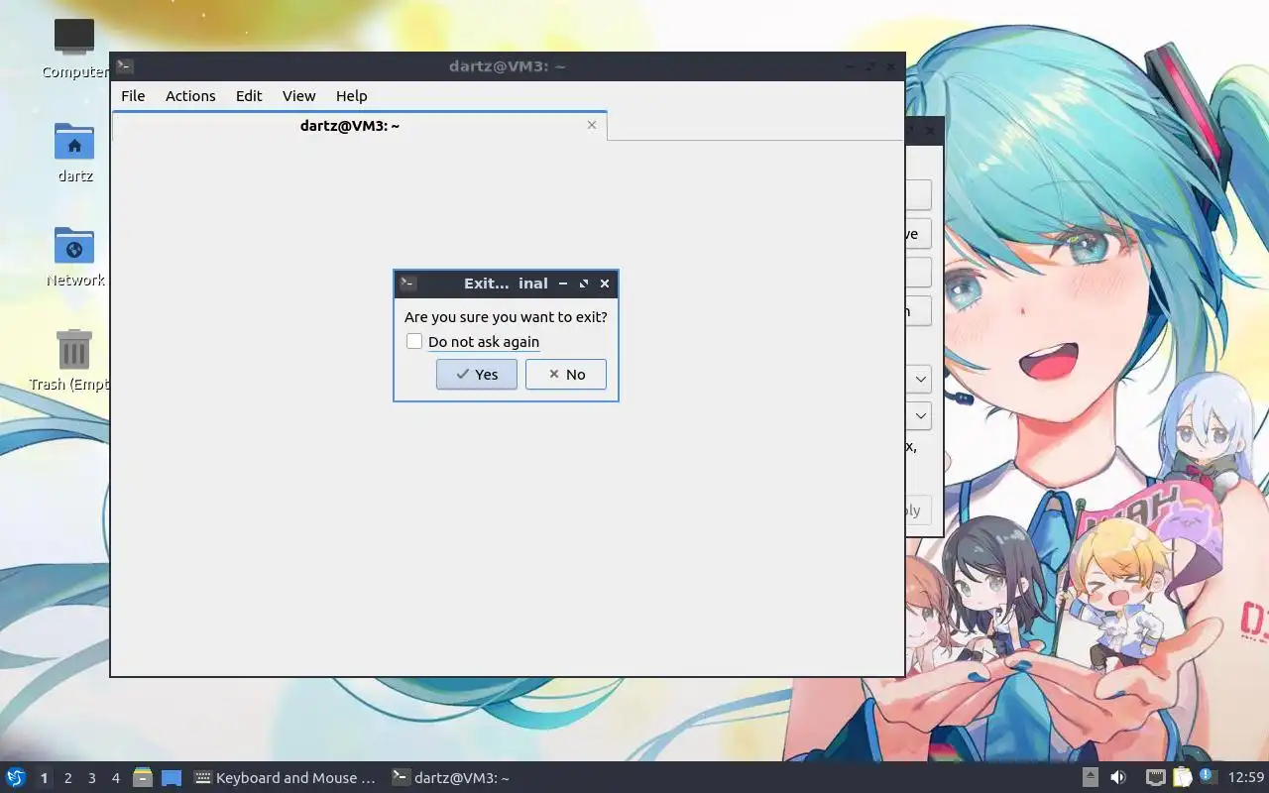Minimize the Exit dialog
This screenshot has height=793, width=1269.
[x=563, y=283]
